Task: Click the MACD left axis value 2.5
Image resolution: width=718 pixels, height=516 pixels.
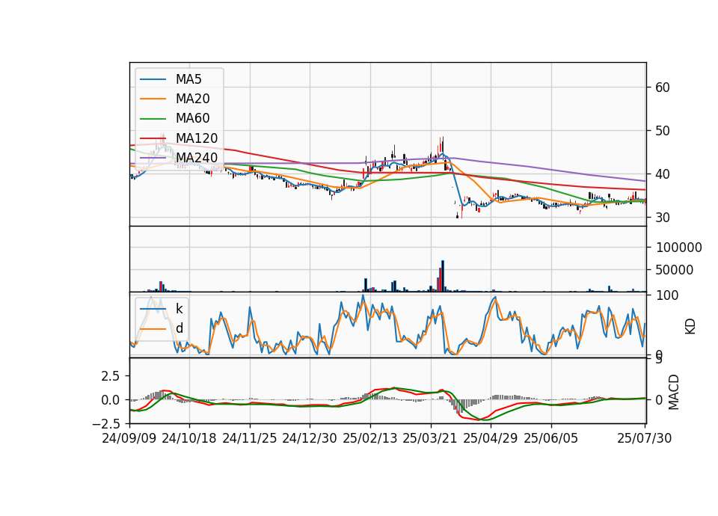Action: click(111, 376)
